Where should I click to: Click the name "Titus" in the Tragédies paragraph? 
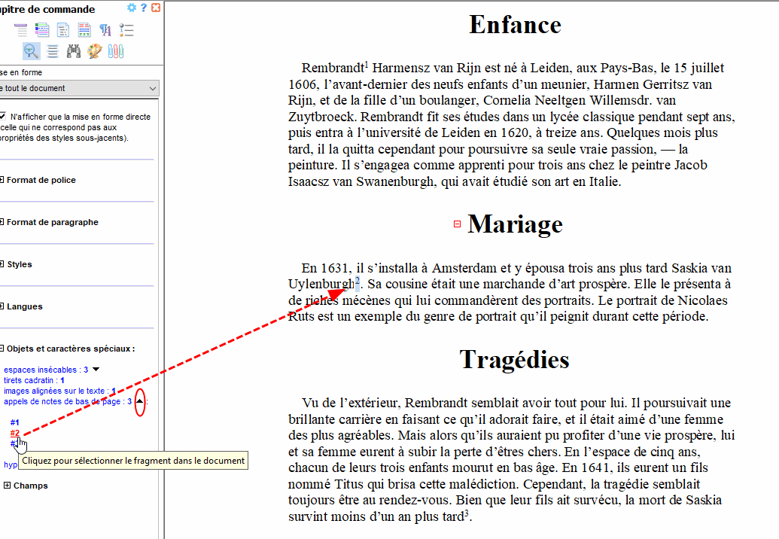pos(348,484)
